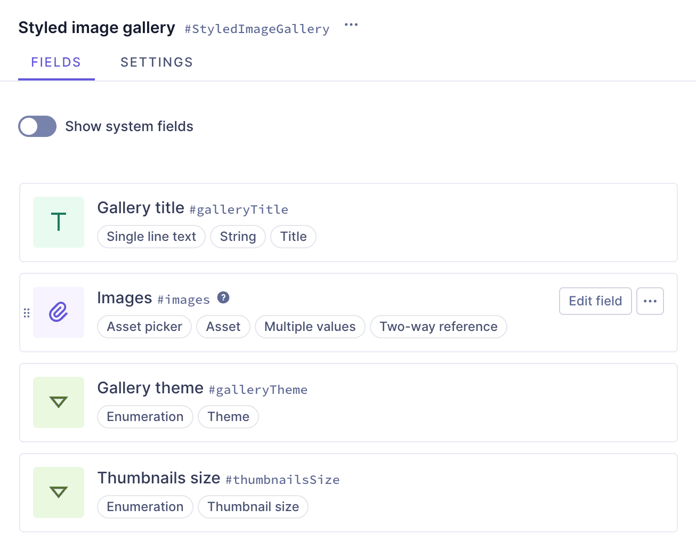Click the #StyledImageGallery API ID
696x550 pixels.
click(x=257, y=29)
